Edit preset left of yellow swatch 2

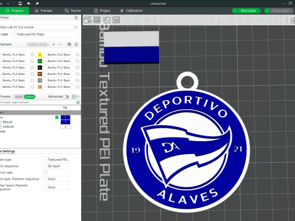[x=33, y=55]
